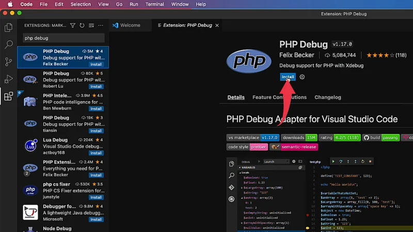Open the Selection menu

pos(81,4)
